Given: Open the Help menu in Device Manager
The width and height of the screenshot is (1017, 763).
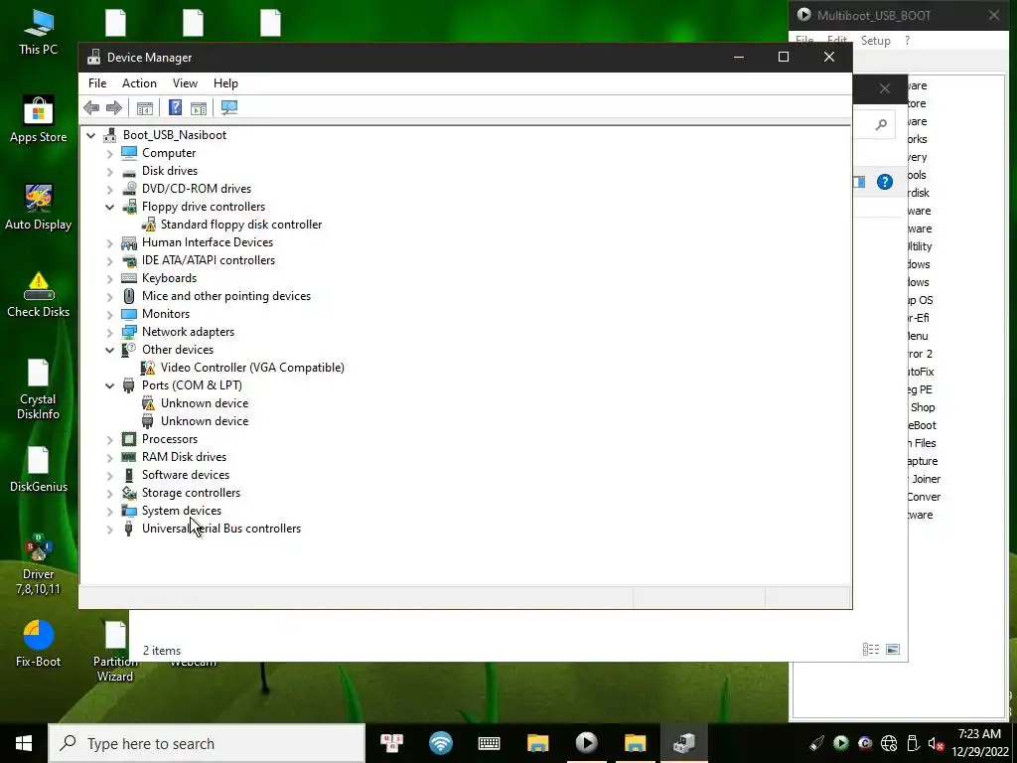Looking at the screenshot, I should click(225, 83).
